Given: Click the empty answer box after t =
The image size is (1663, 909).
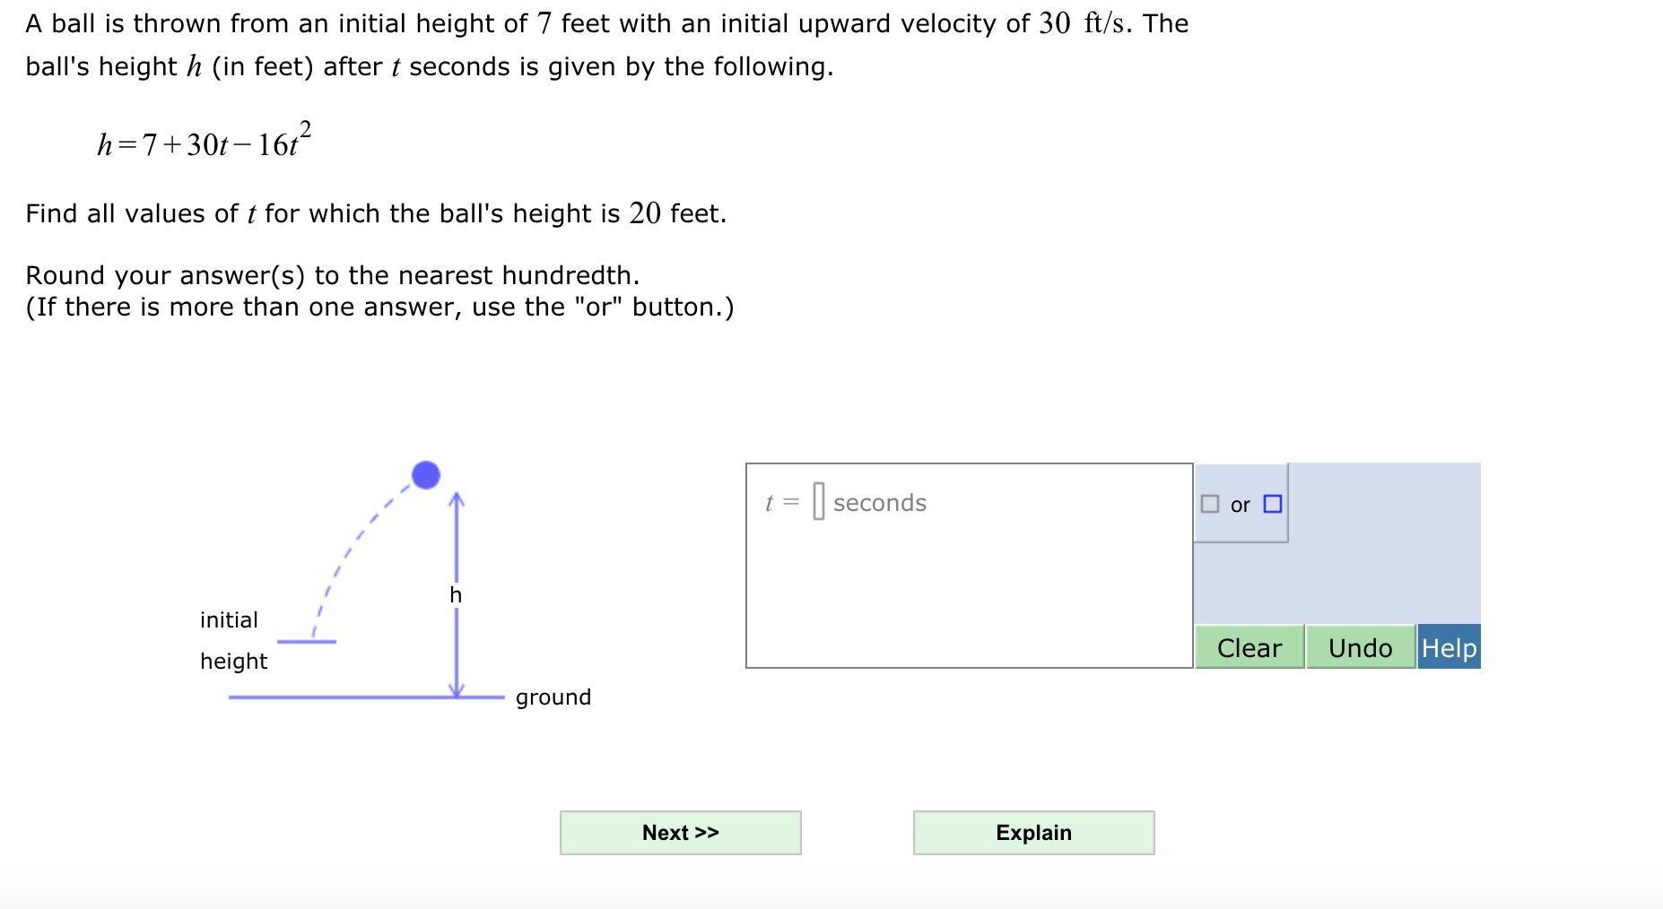Looking at the screenshot, I should tap(818, 502).
